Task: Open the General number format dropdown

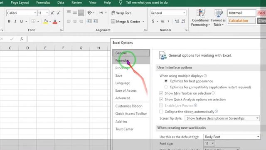Action: [184, 13]
